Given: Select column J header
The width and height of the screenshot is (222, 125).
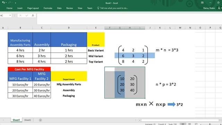Looking at the screenshot, I should 150,28.
